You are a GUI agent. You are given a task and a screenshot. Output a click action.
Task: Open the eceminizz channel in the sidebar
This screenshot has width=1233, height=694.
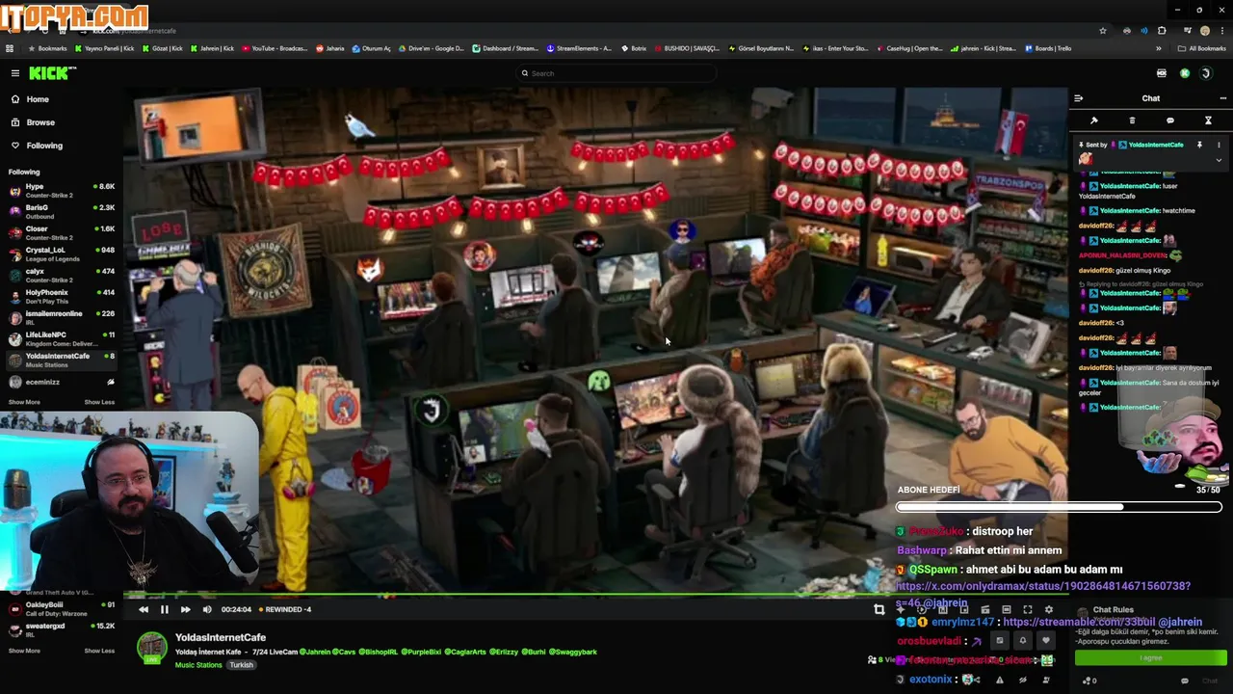62,382
